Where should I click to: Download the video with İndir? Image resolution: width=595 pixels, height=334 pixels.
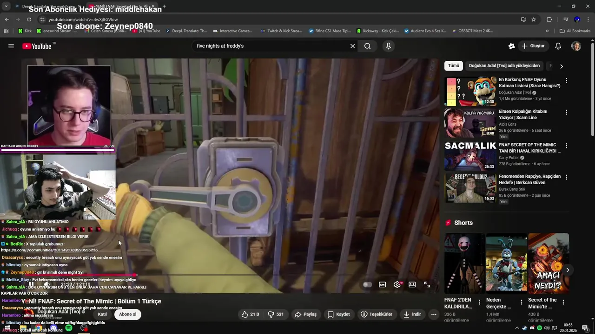click(412, 314)
